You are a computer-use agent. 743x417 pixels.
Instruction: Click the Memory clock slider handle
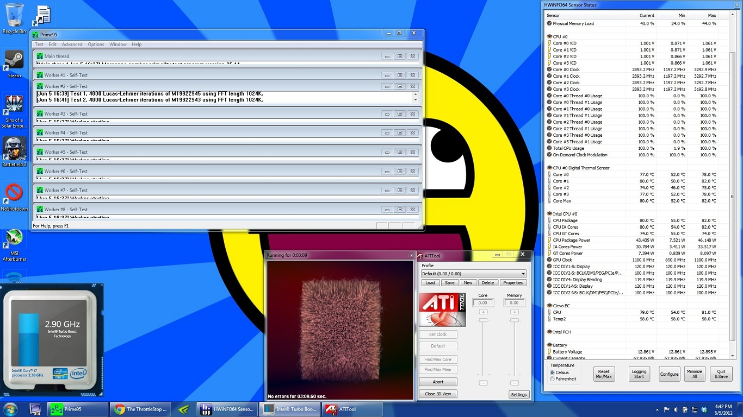click(515, 320)
